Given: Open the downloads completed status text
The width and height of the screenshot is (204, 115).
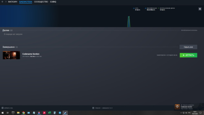Looking at the screenshot, I should (104, 108).
